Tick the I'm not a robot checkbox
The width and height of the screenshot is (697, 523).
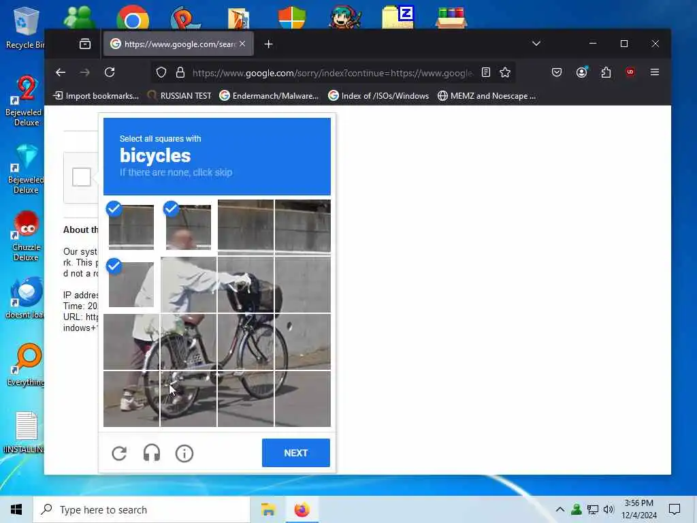pos(82,177)
